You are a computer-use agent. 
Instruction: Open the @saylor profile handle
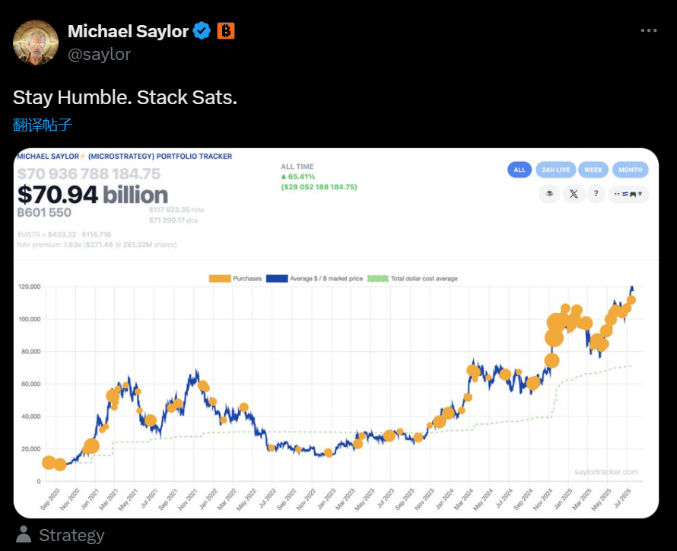[x=99, y=54]
